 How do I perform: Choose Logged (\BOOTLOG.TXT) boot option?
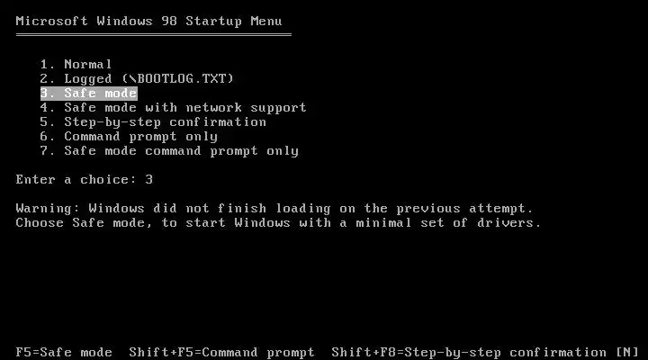point(137,79)
